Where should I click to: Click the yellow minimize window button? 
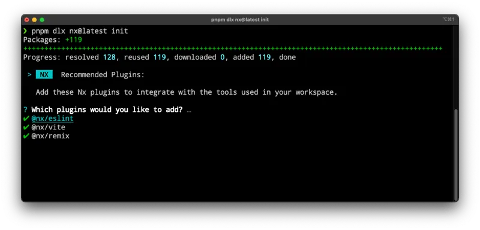click(34, 20)
